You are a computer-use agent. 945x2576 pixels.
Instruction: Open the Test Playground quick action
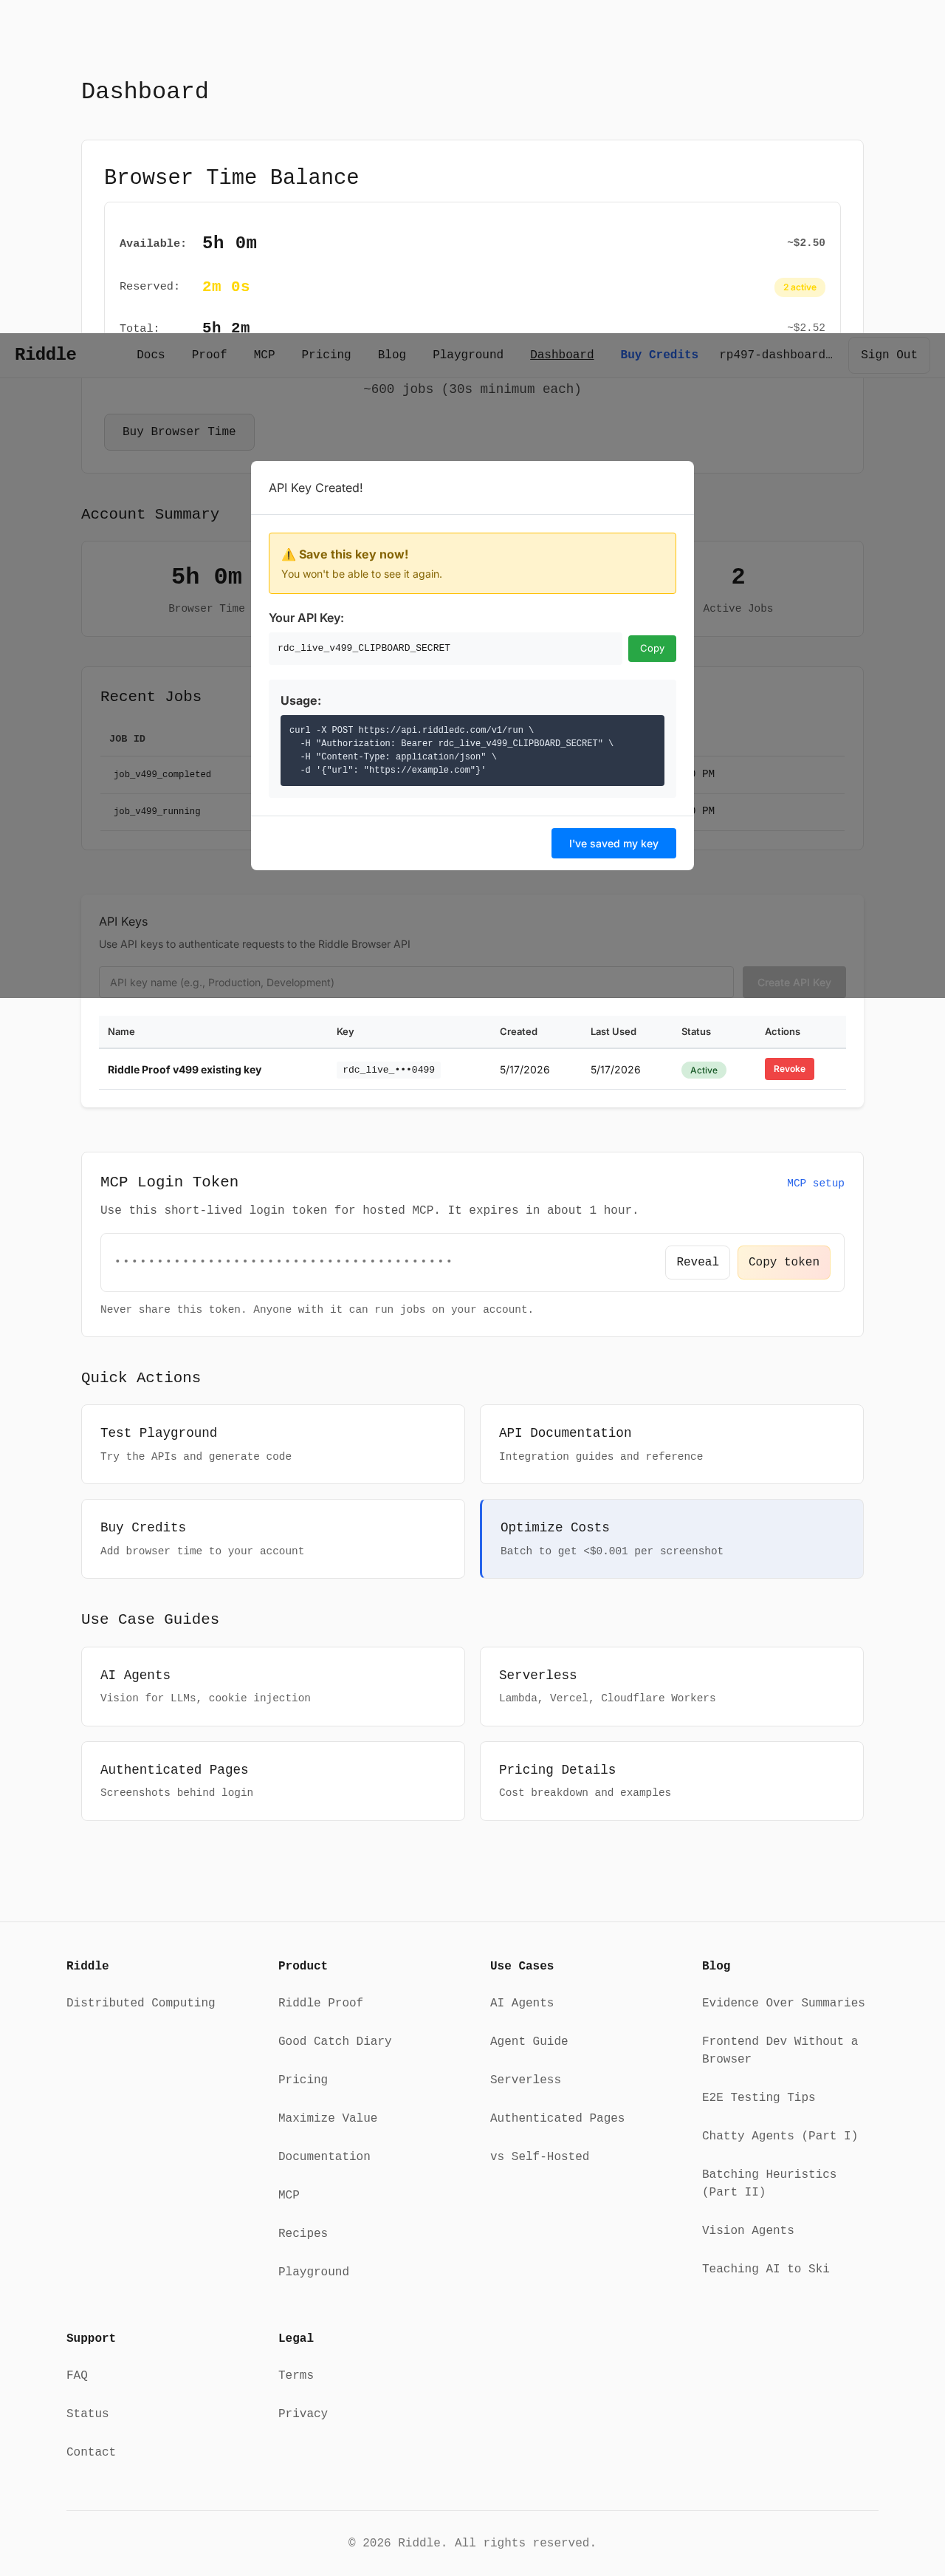272,1443
